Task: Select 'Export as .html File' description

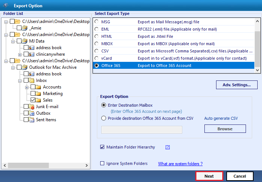Action: pos(155,36)
